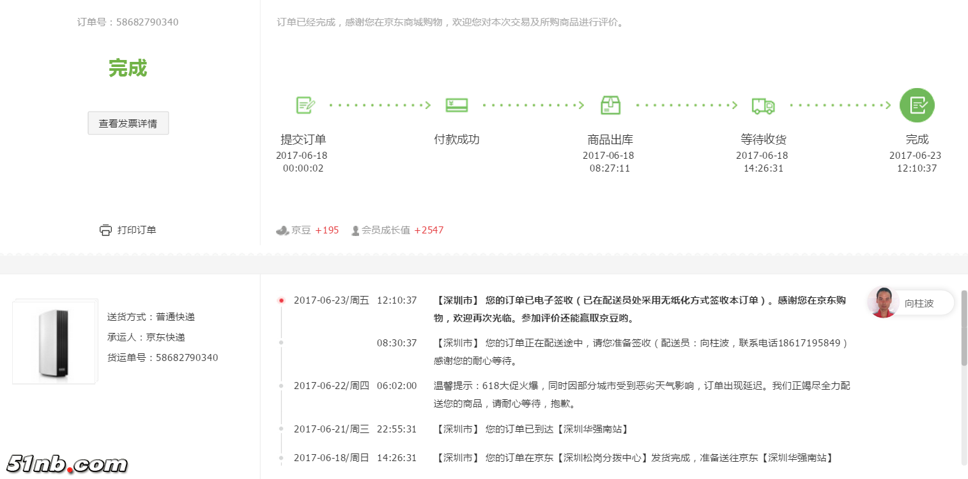Click the 京豆 beans icon
Image resolution: width=968 pixels, height=479 pixels.
coord(282,230)
